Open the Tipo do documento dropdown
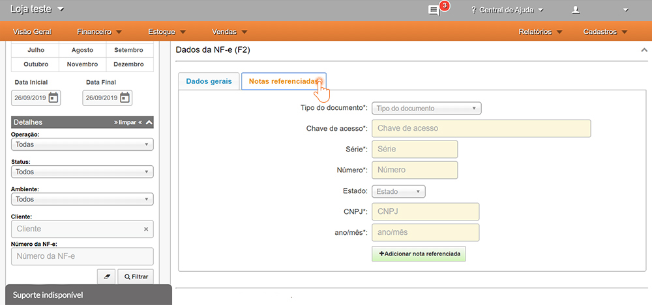The width and height of the screenshot is (652, 305). 426,109
